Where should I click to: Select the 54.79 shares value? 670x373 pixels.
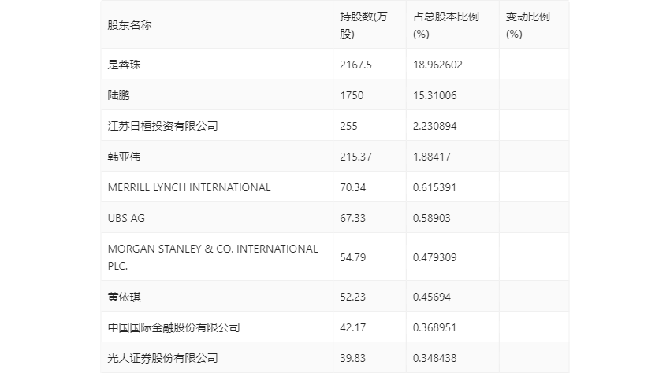point(353,257)
